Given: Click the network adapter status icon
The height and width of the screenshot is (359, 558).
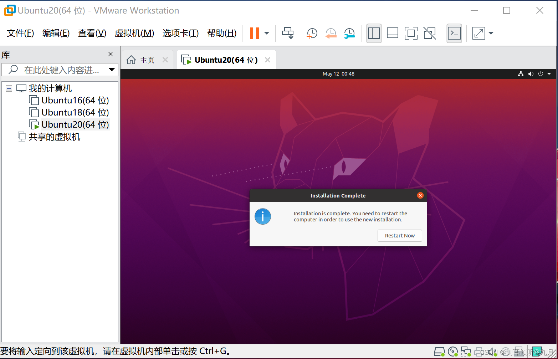Looking at the screenshot, I should (466, 352).
